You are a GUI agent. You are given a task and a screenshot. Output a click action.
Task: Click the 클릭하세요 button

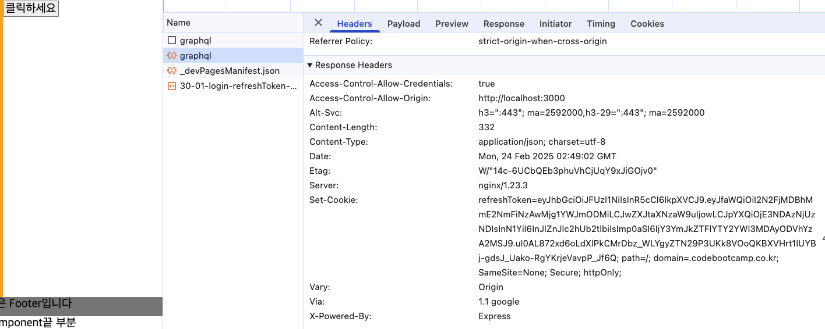[x=31, y=8]
